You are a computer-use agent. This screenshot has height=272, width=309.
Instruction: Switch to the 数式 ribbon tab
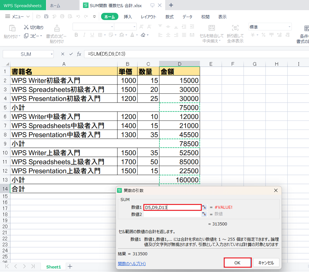point(169,17)
